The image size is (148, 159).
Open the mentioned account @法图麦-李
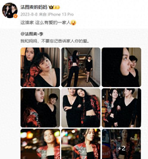(32, 34)
